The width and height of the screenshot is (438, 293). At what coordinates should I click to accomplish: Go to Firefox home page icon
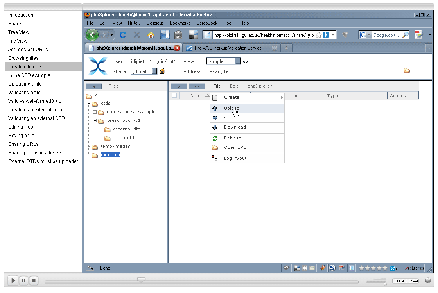pyautogui.click(x=151, y=35)
